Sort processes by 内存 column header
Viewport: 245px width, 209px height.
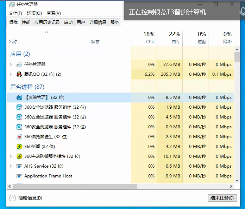tap(170, 38)
